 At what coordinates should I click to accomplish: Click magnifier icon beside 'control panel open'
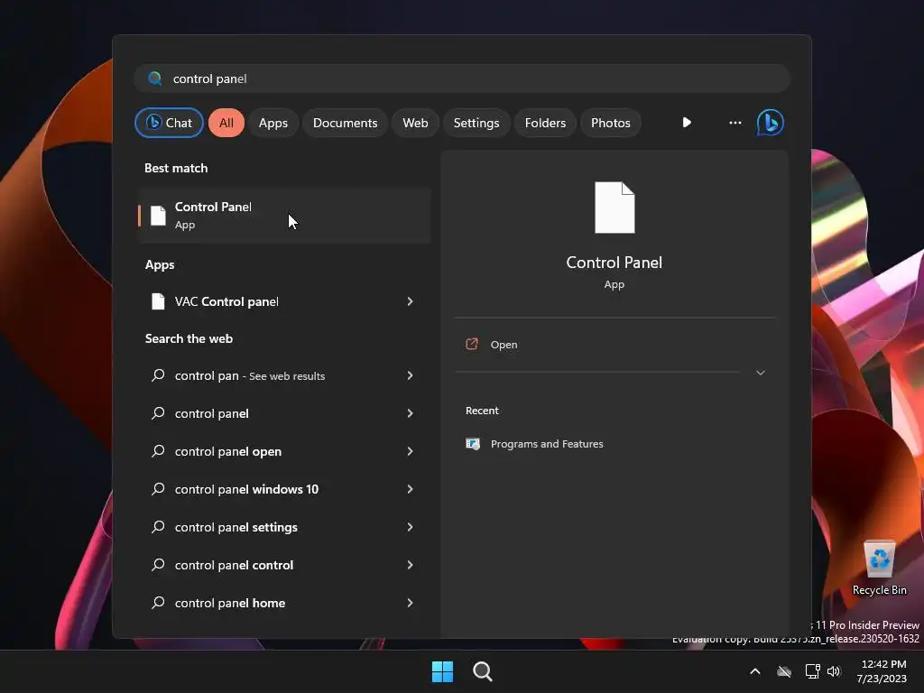pos(158,451)
